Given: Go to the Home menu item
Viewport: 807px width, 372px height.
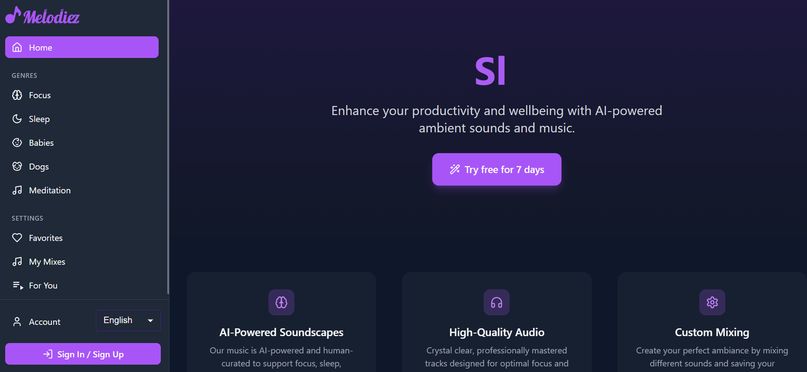Looking at the screenshot, I should pyautogui.click(x=82, y=47).
